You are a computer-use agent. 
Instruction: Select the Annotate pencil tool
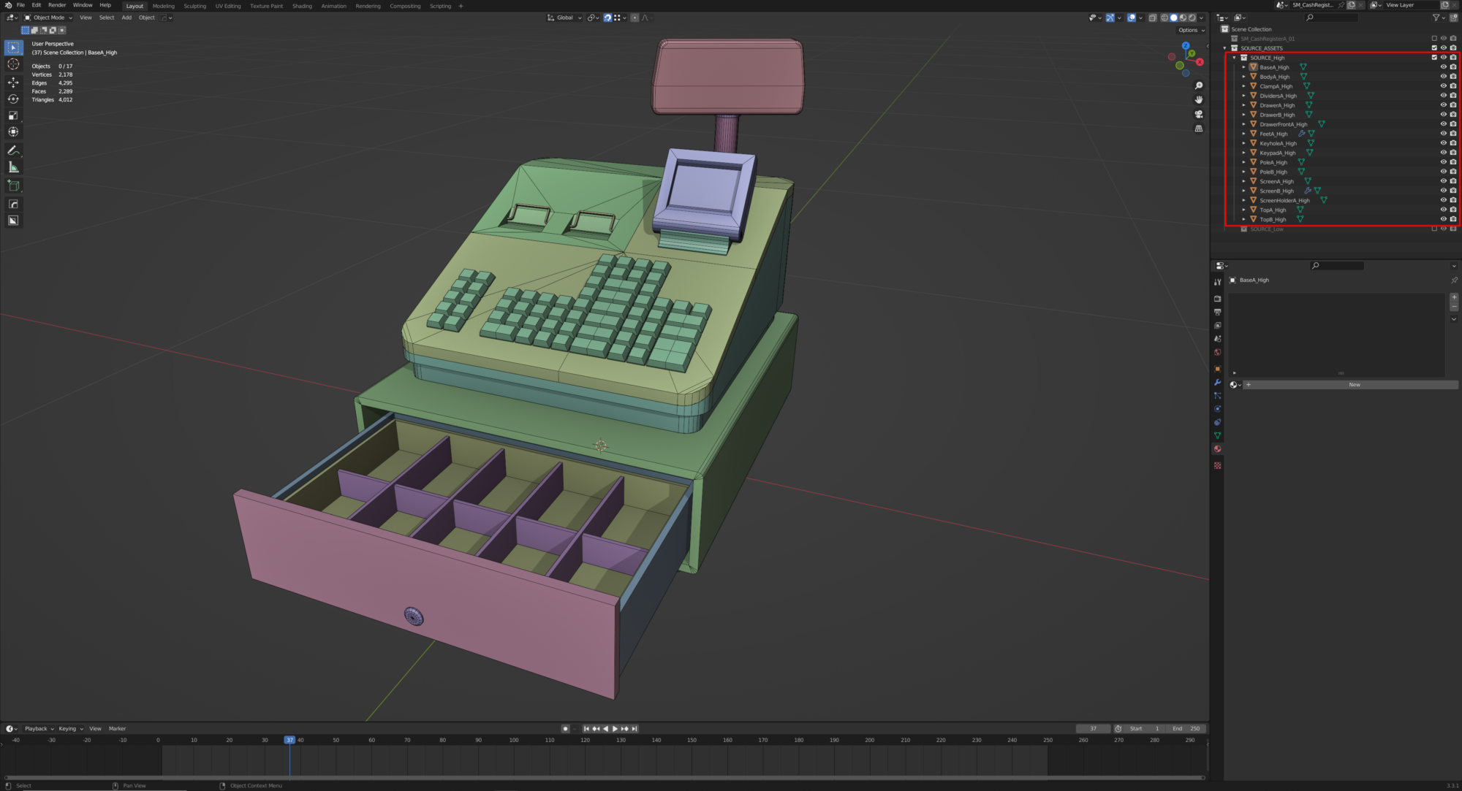click(x=13, y=150)
